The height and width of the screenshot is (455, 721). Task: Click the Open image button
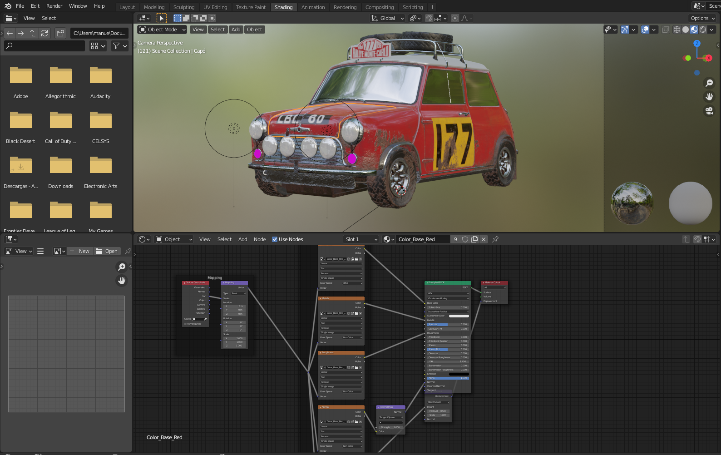coord(107,251)
